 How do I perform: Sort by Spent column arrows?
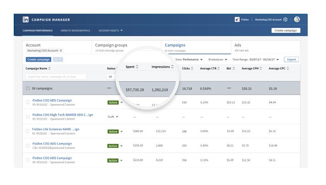tap(137, 67)
